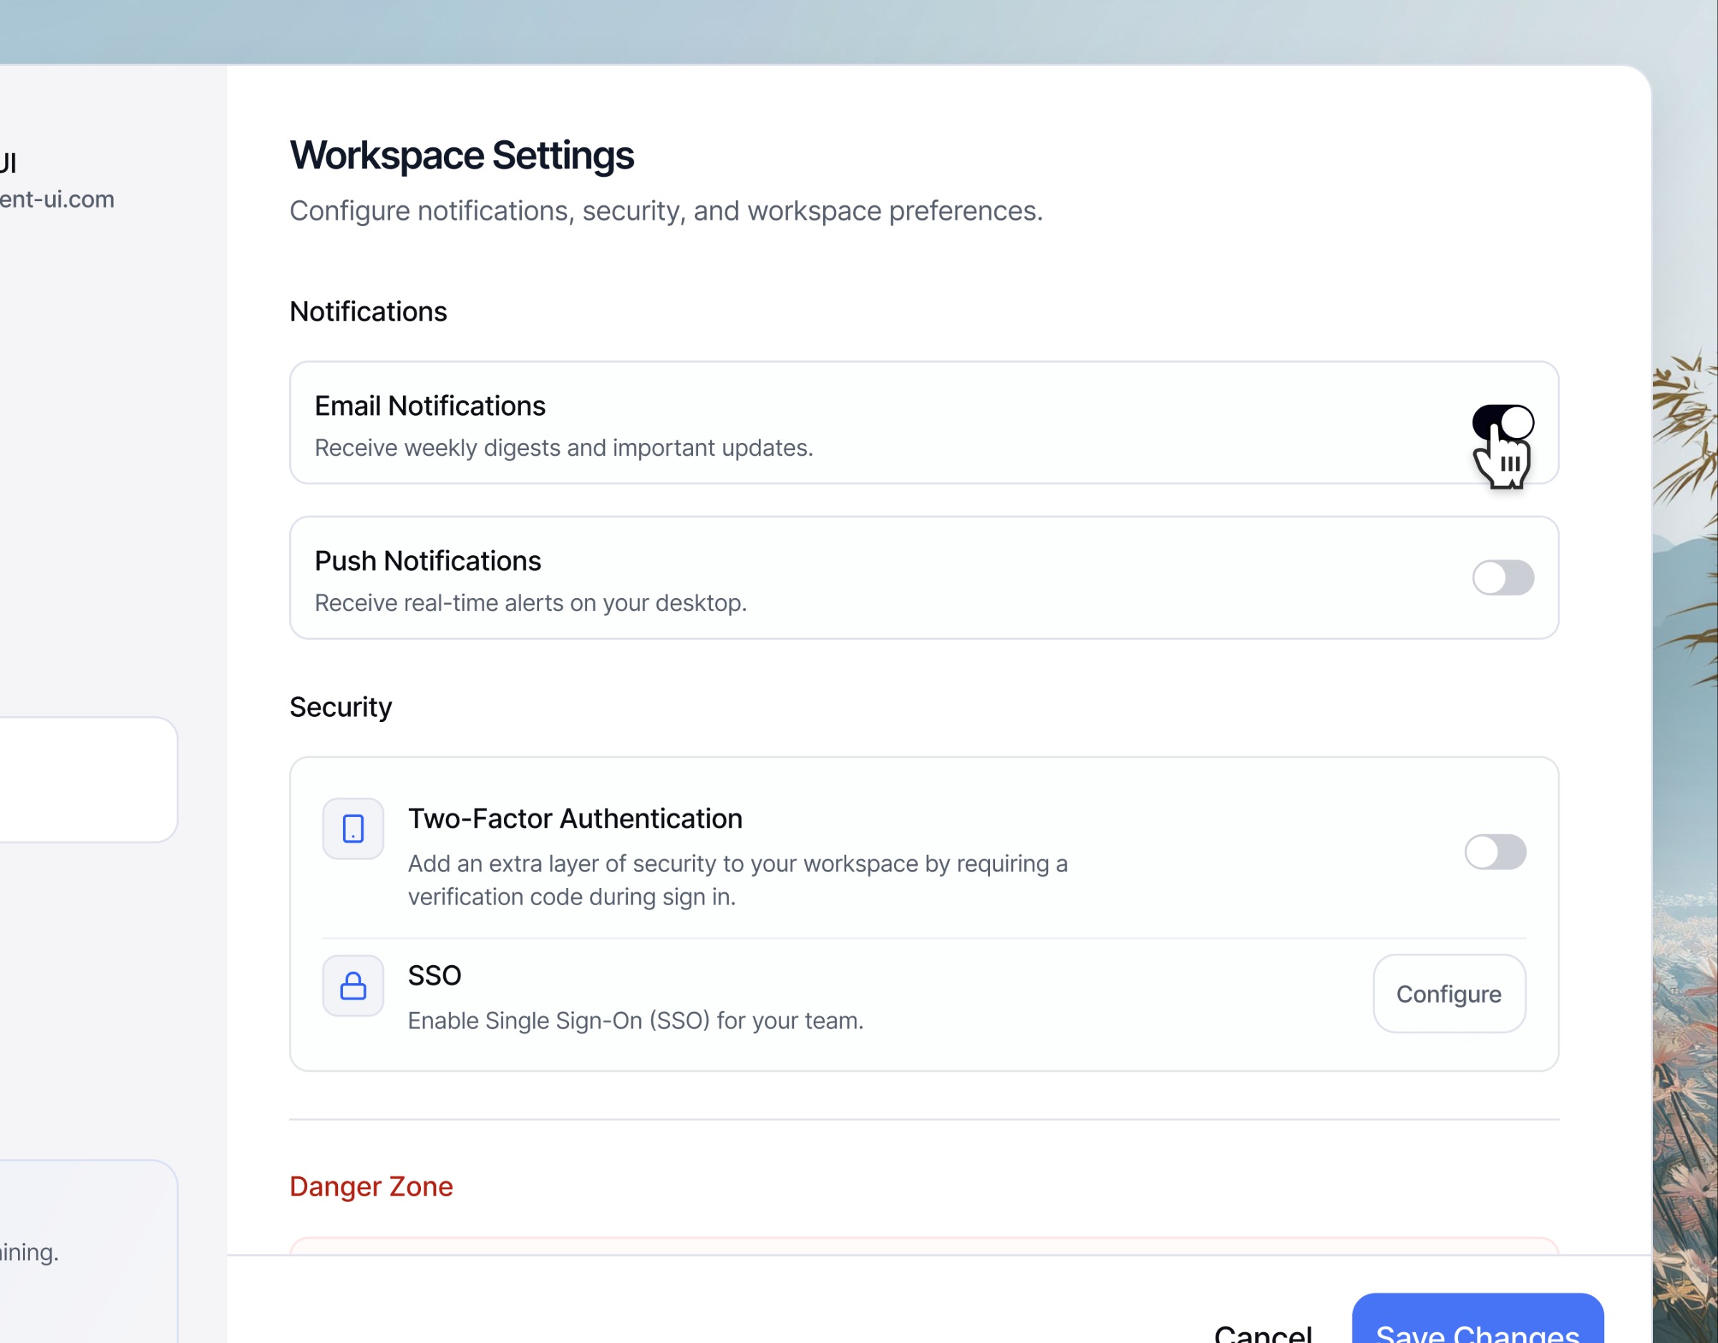
Task: Click the SSO lock icon
Action: pos(353,985)
